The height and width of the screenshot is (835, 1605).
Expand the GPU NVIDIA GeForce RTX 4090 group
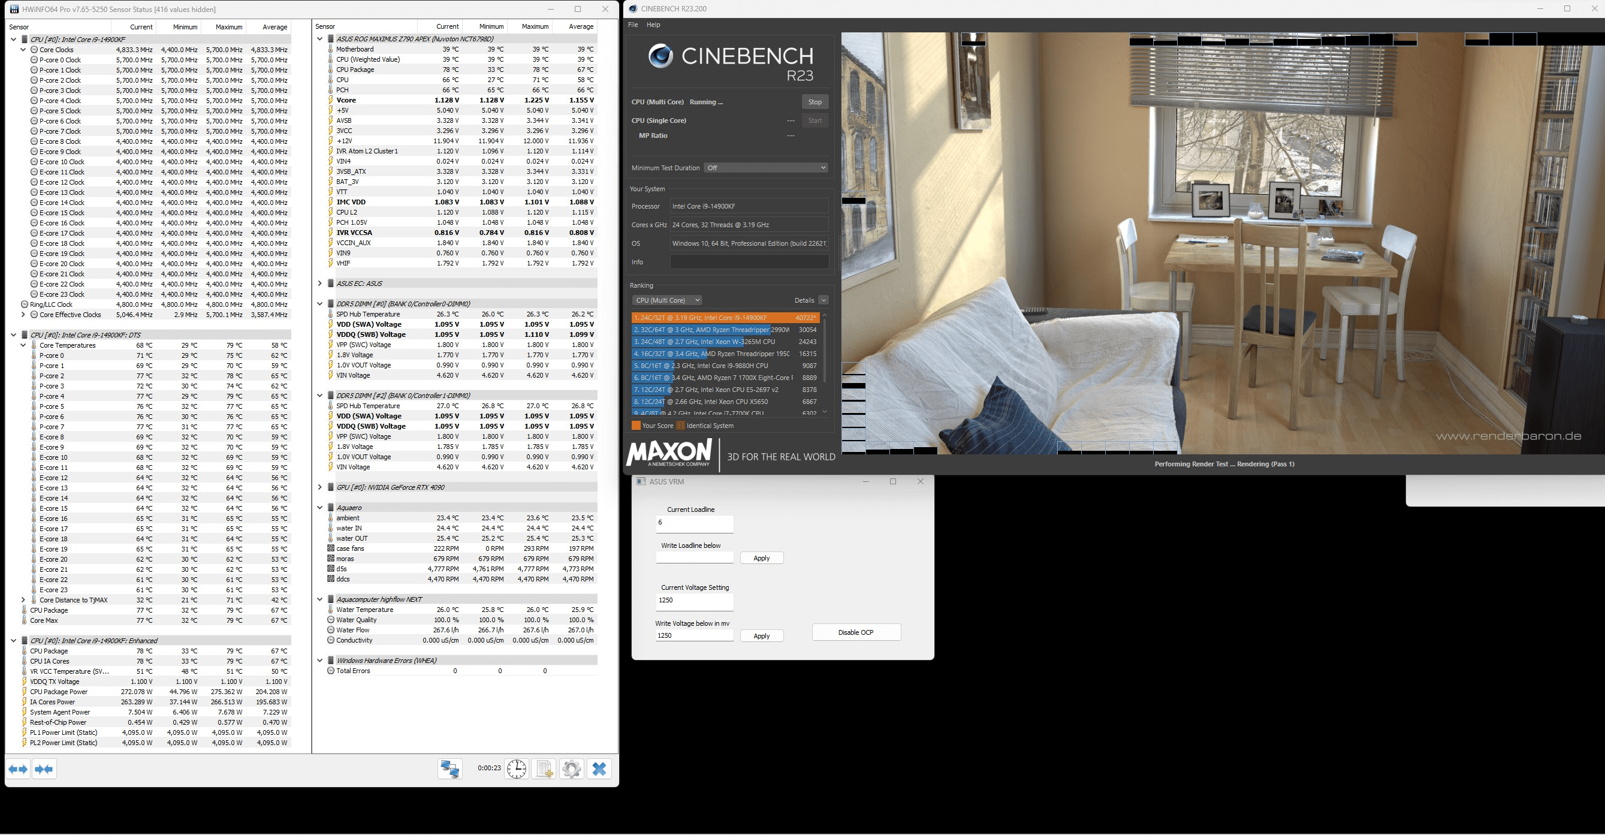tap(319, 487)
